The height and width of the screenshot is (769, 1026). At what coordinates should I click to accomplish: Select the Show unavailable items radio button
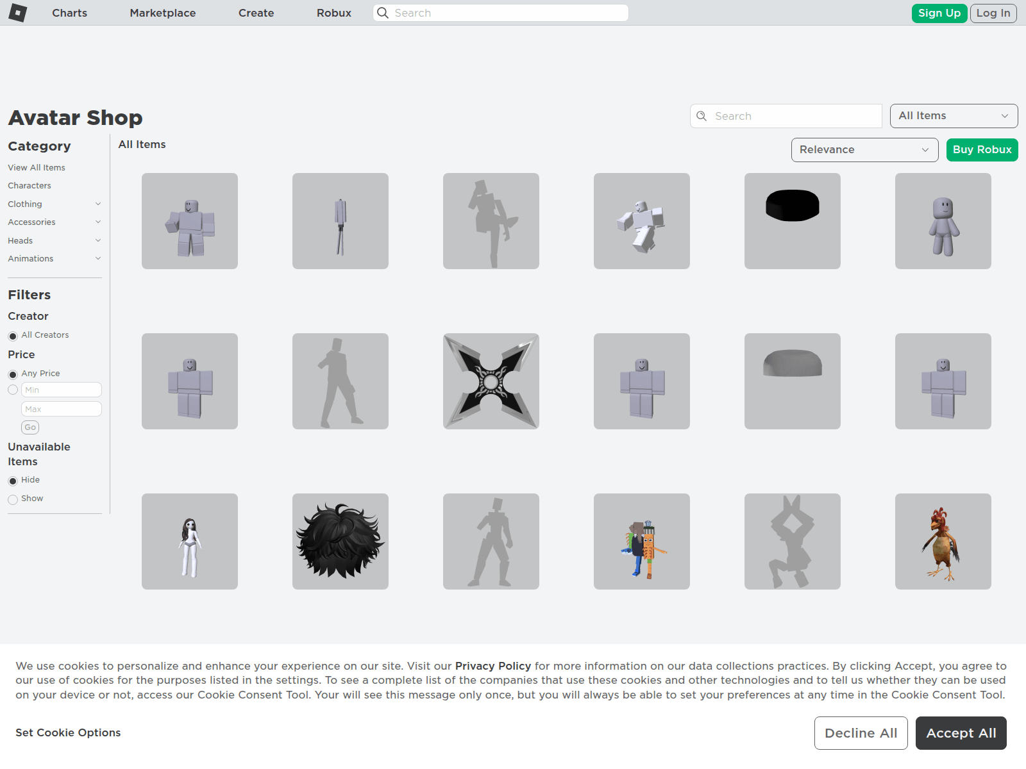click(13, 500)
